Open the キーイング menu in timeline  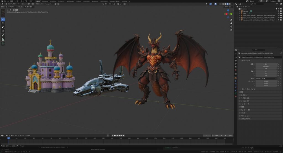(x=14, y=136)
